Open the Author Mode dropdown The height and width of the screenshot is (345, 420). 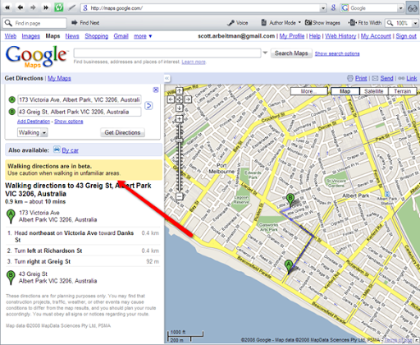[281, 23]
